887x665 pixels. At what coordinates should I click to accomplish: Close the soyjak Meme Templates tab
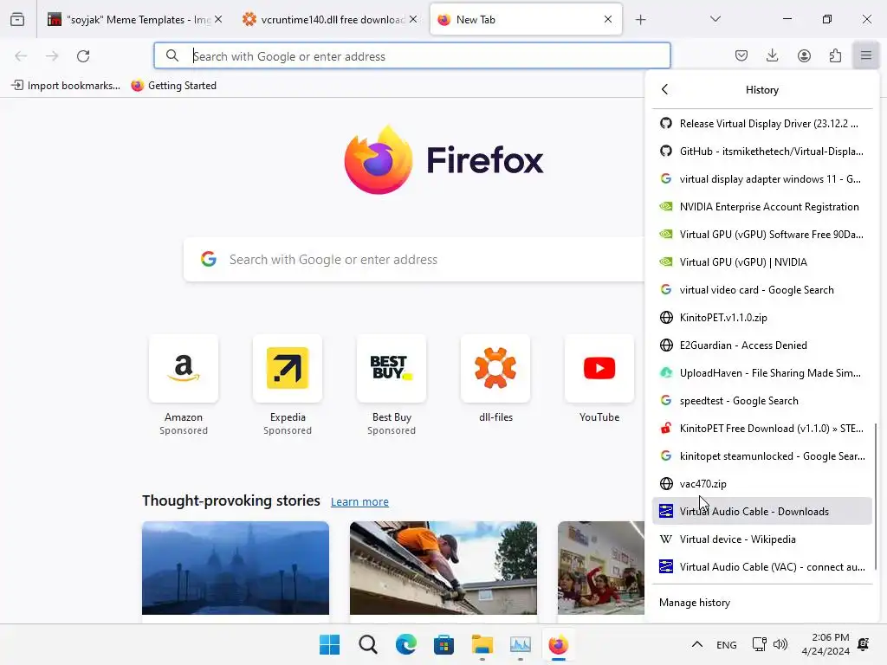click(x=218, y=19)
